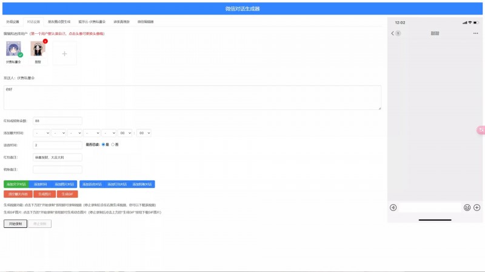This screenshot has height=272, width=485.
Task: Click the green 添加文字对话 button
Action: coord(16,184)
